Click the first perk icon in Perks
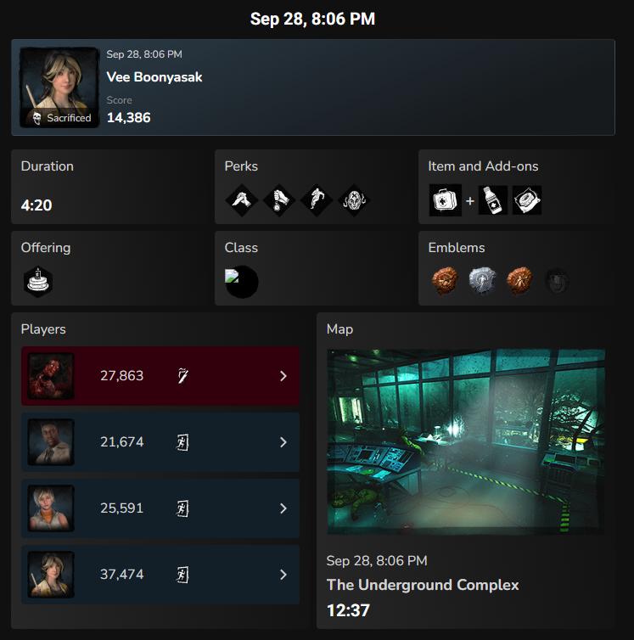This screenshot has width=634, height=640. 242,200
